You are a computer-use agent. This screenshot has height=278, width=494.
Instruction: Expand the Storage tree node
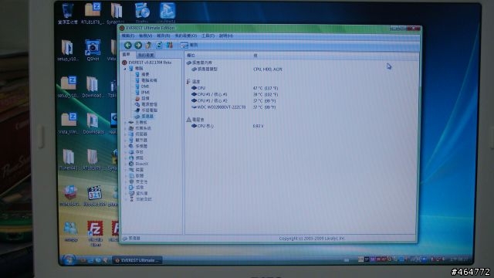point(126,152)
